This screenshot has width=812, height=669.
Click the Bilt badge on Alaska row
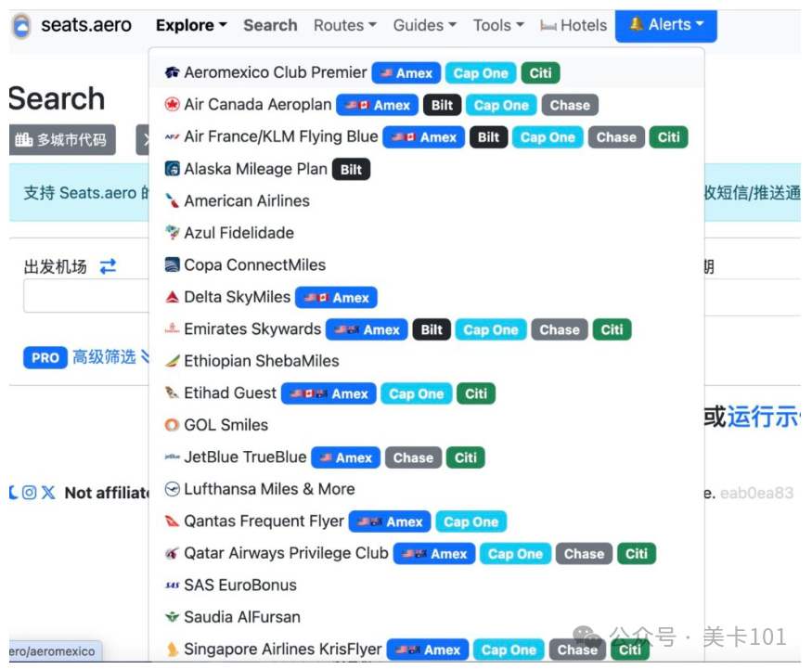pyautogui.click(x=351, y=169)
